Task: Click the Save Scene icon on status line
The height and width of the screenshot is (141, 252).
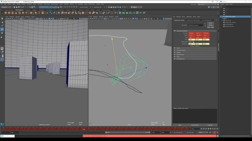Action: click(x=19, y=7)
